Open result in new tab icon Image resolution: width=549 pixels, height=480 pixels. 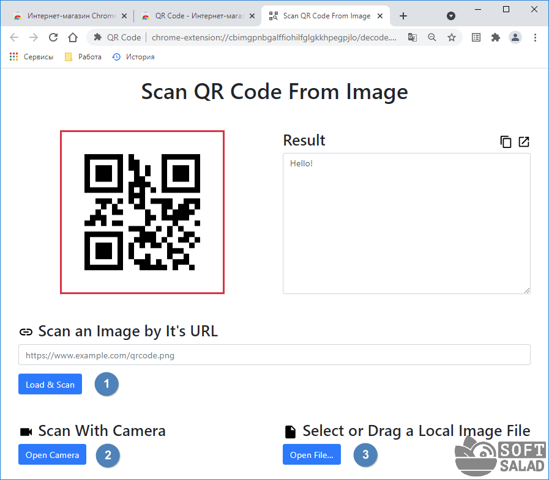[x=524, y=142]
